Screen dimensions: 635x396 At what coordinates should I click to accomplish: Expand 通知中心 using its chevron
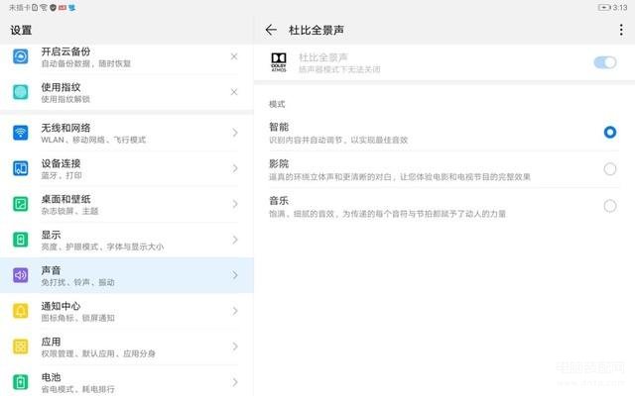235,311
